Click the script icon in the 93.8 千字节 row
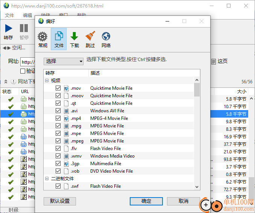This screenshot has width=255, height=213. pos(24,159)
